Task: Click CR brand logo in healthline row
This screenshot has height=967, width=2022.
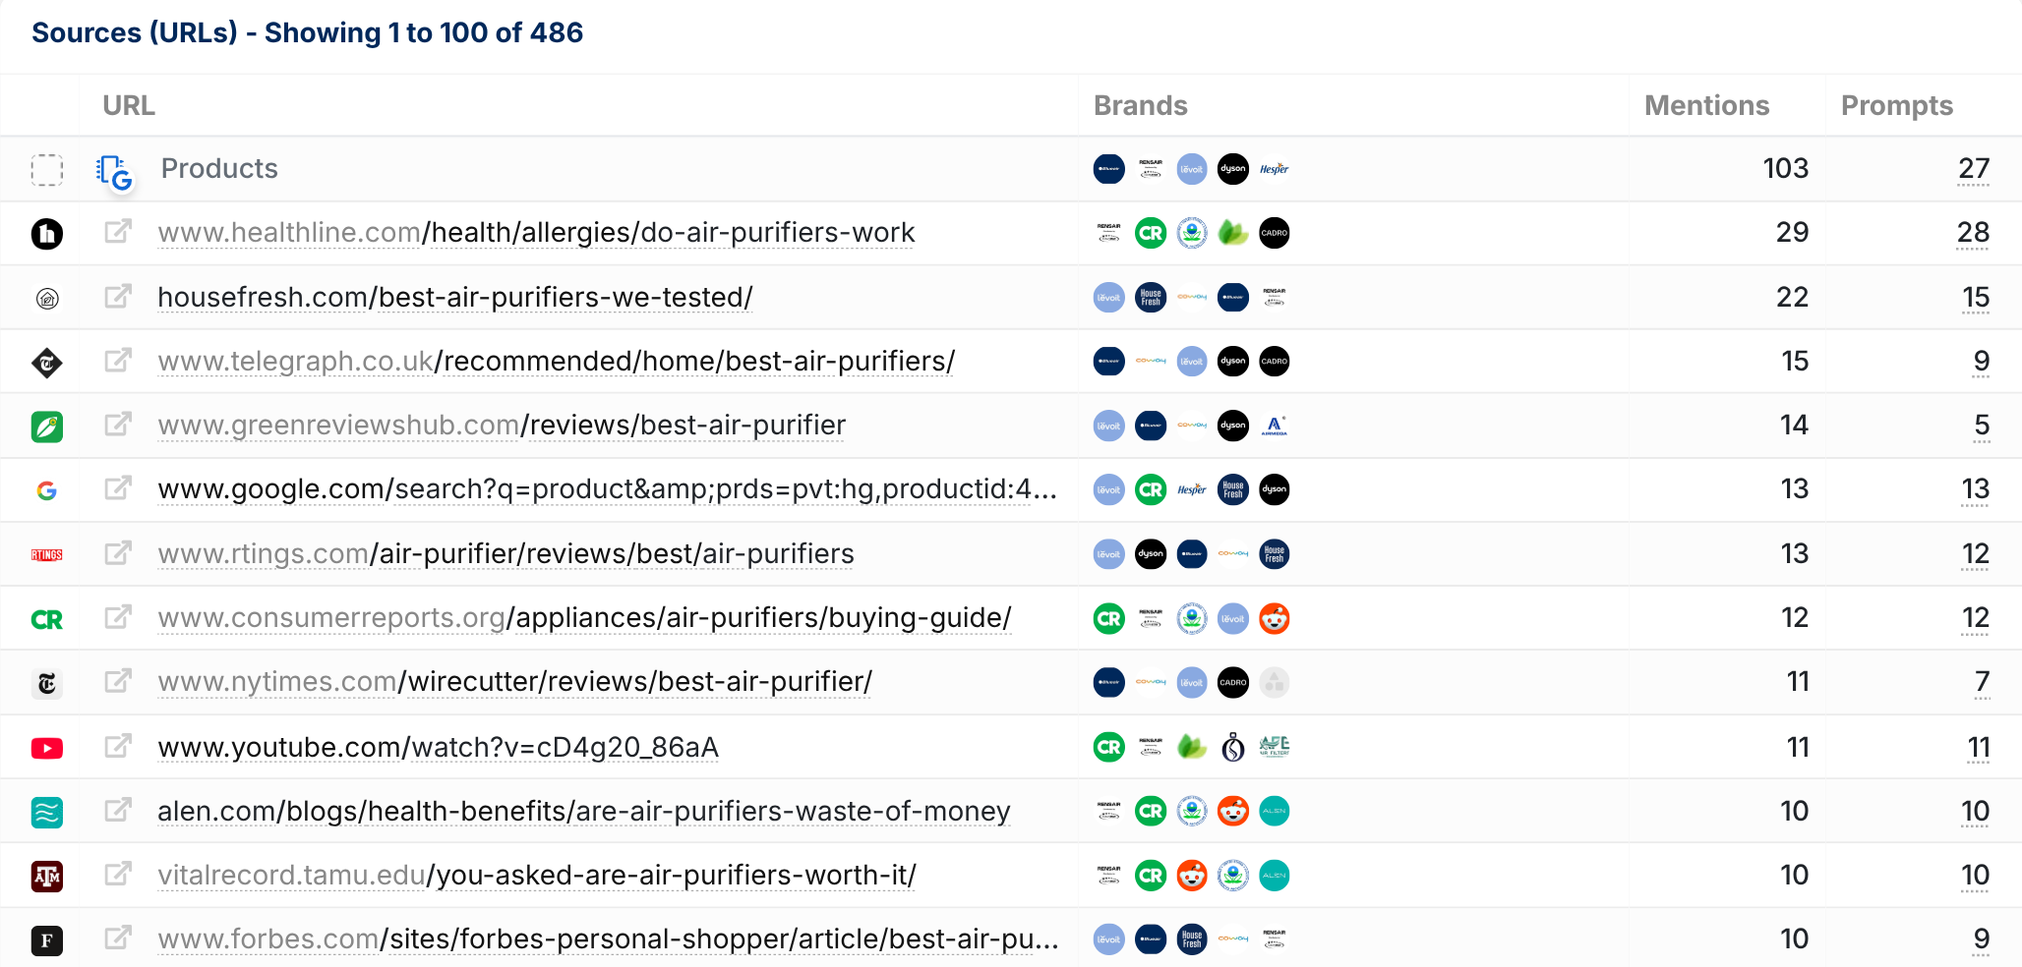Action: coord(1151,233)
